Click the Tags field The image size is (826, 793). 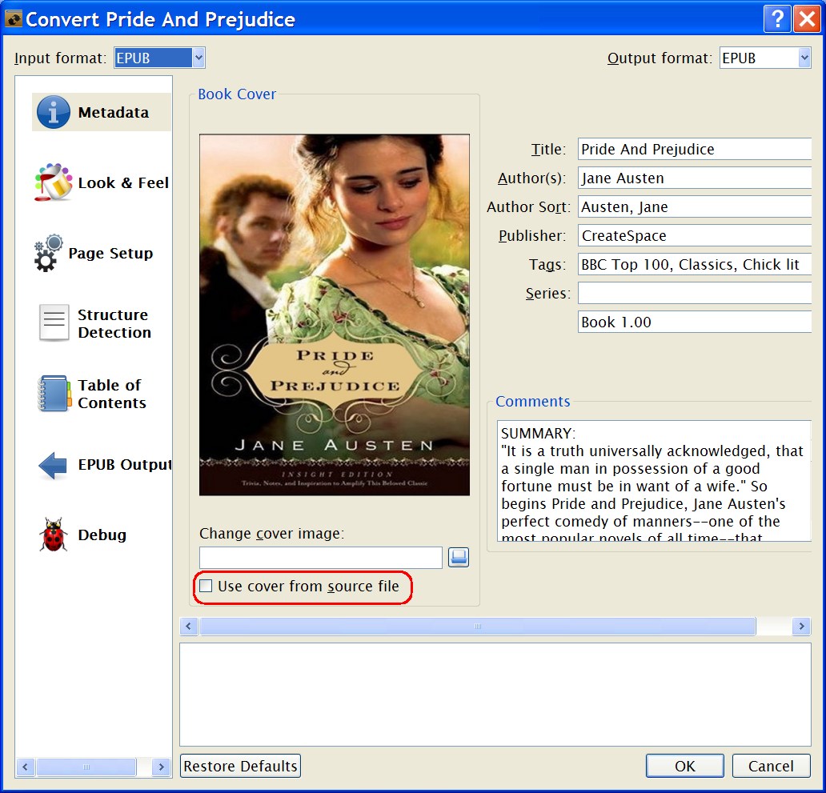(x=694, y=264)
